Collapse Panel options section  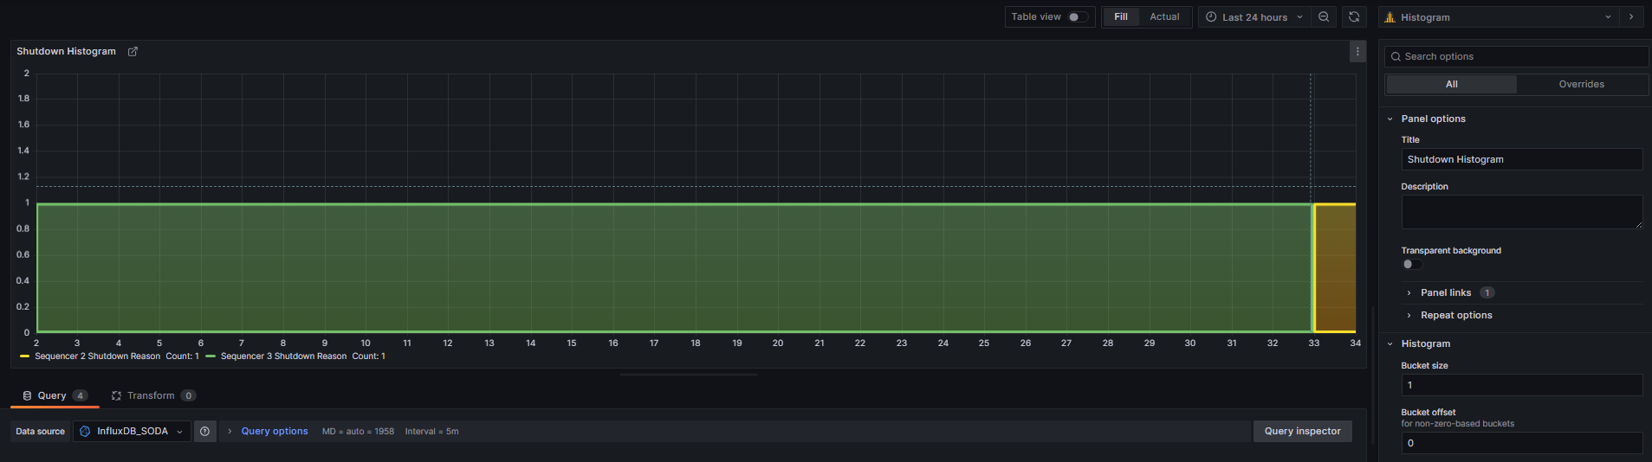click(1433, 119)
